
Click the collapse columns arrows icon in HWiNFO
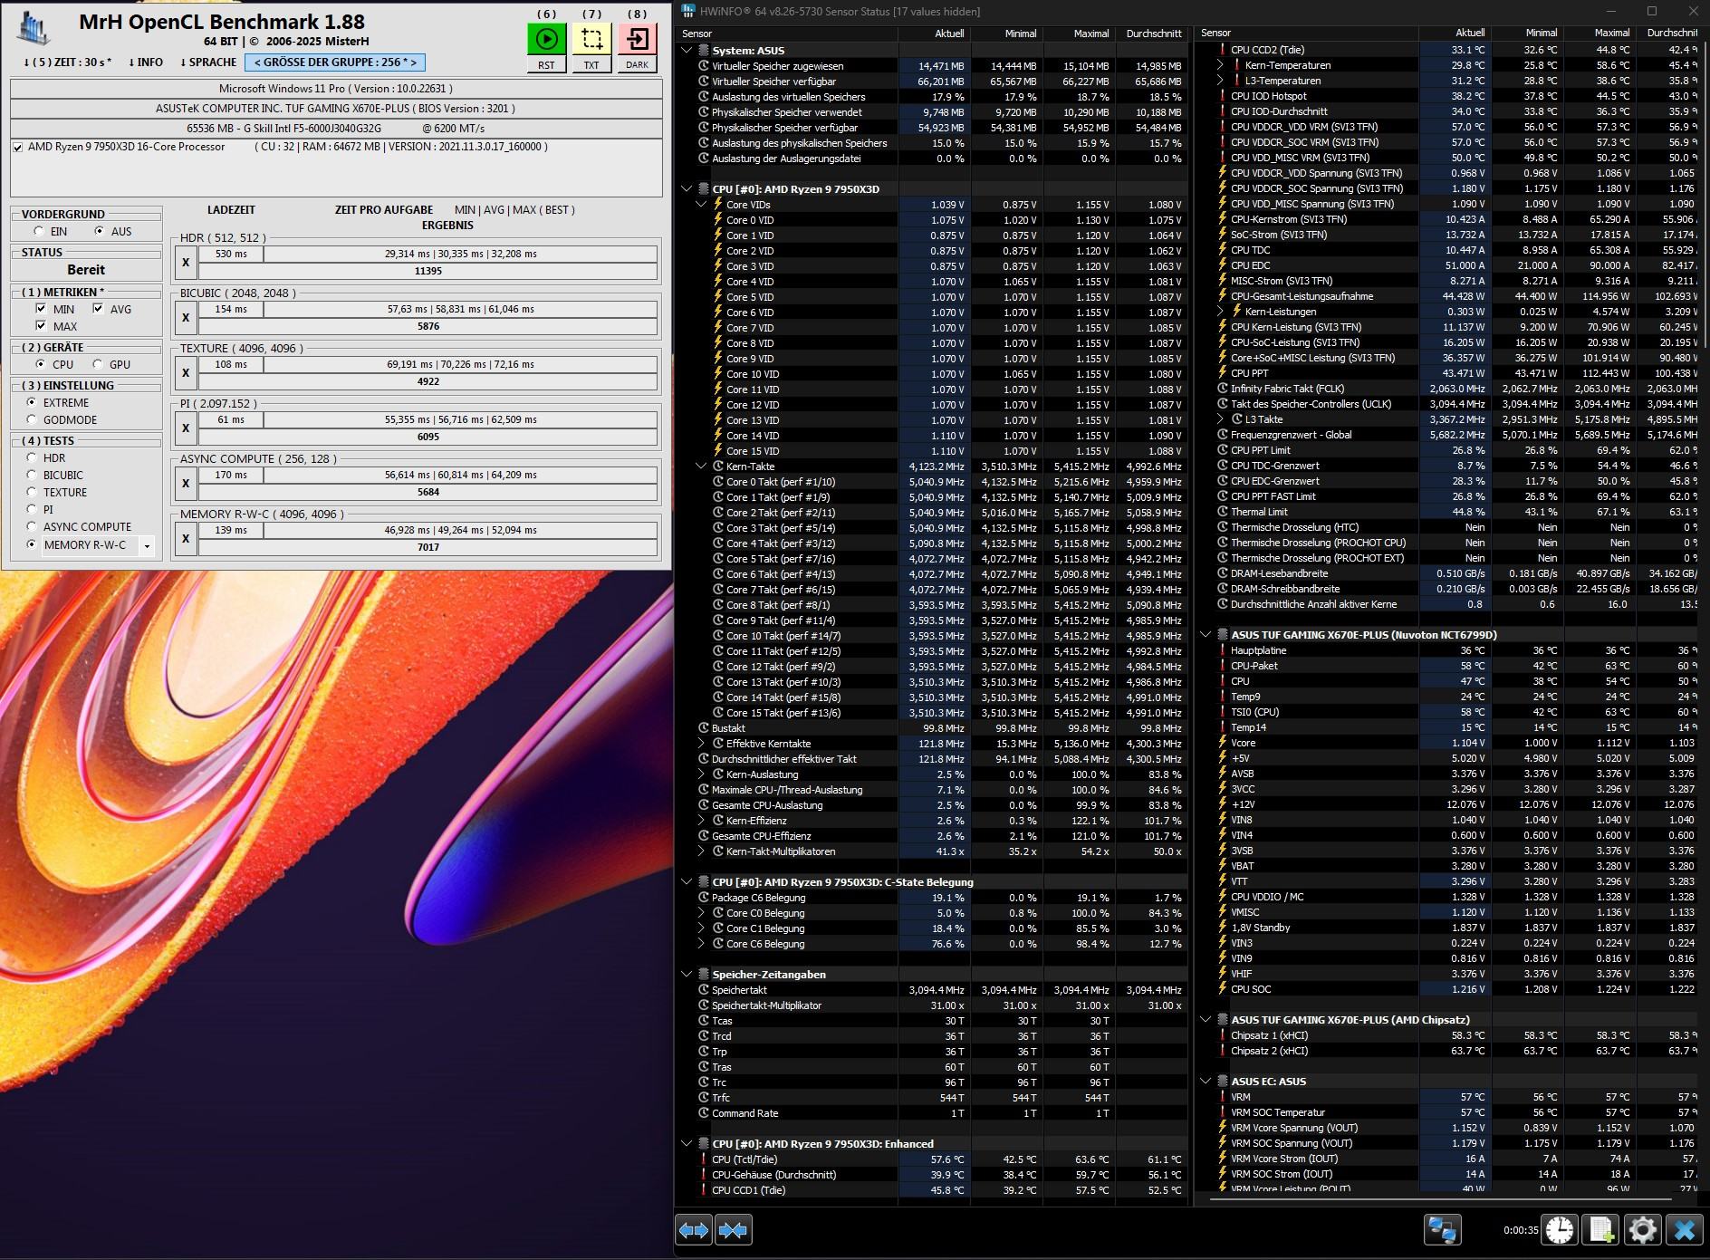point(733,1230)
